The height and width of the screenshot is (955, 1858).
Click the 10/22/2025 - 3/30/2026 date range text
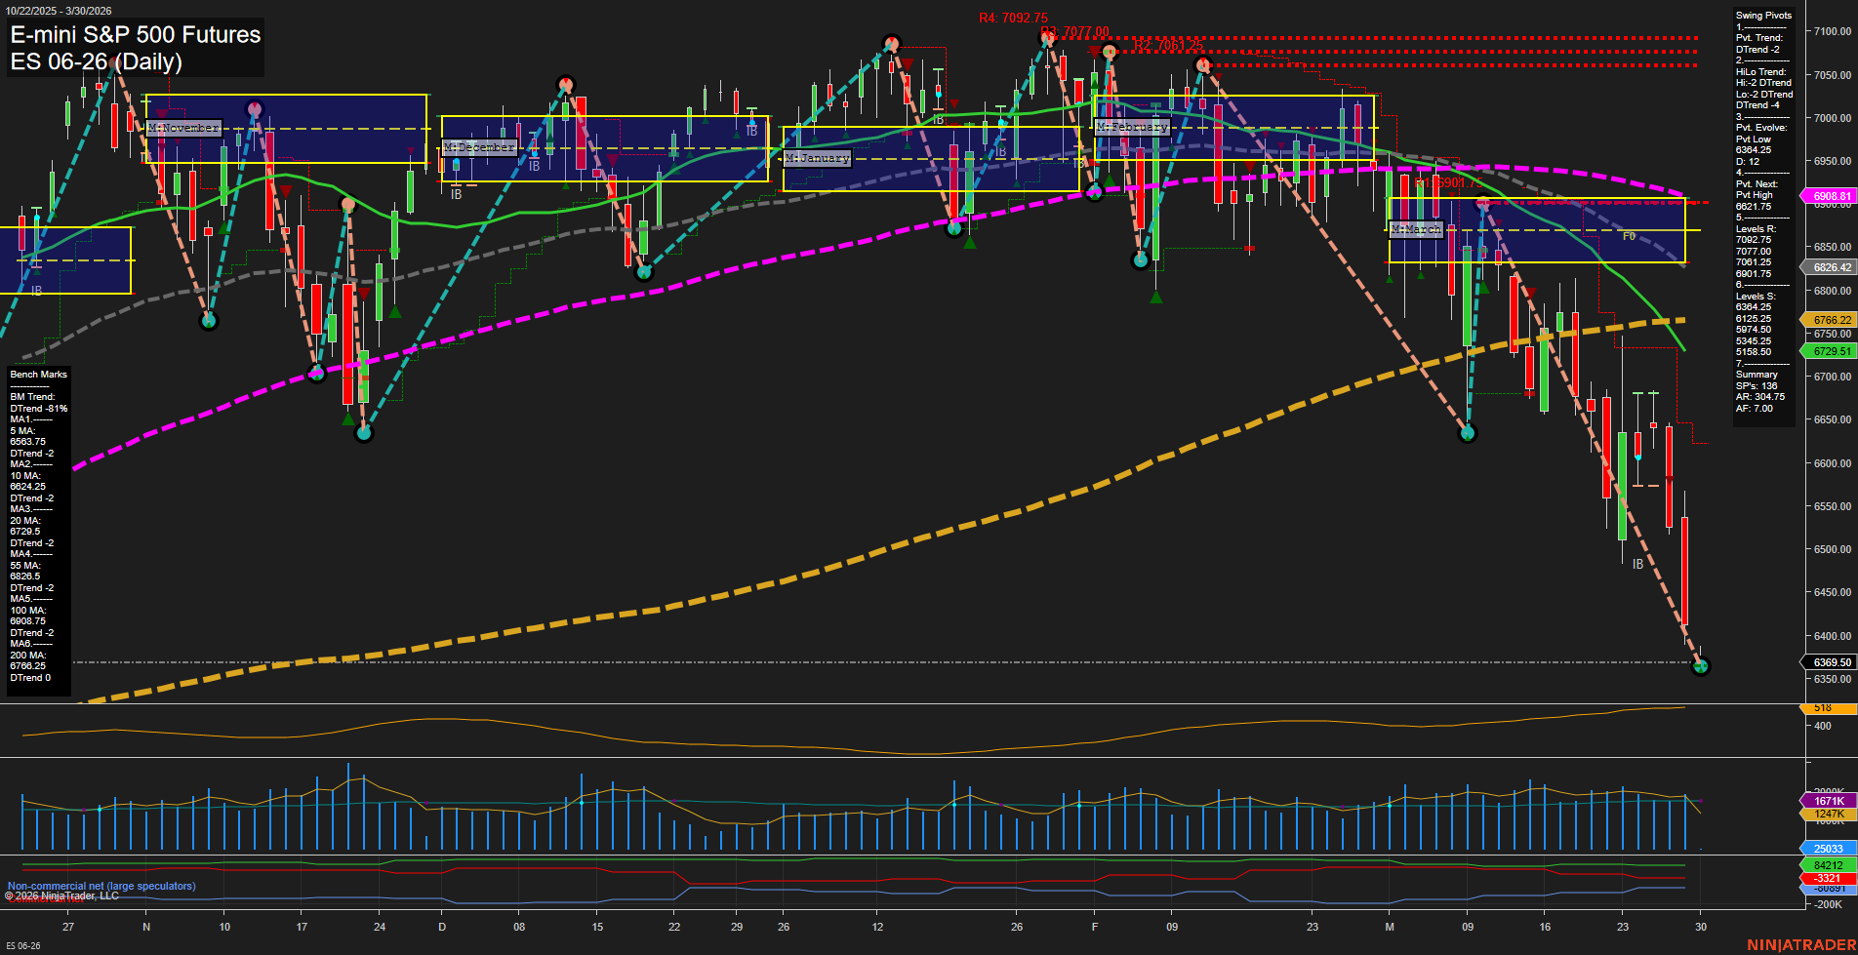(x=61, y=9)
